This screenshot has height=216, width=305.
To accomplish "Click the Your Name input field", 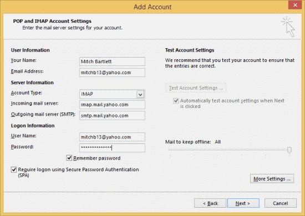I will click(x=112, y=61).
